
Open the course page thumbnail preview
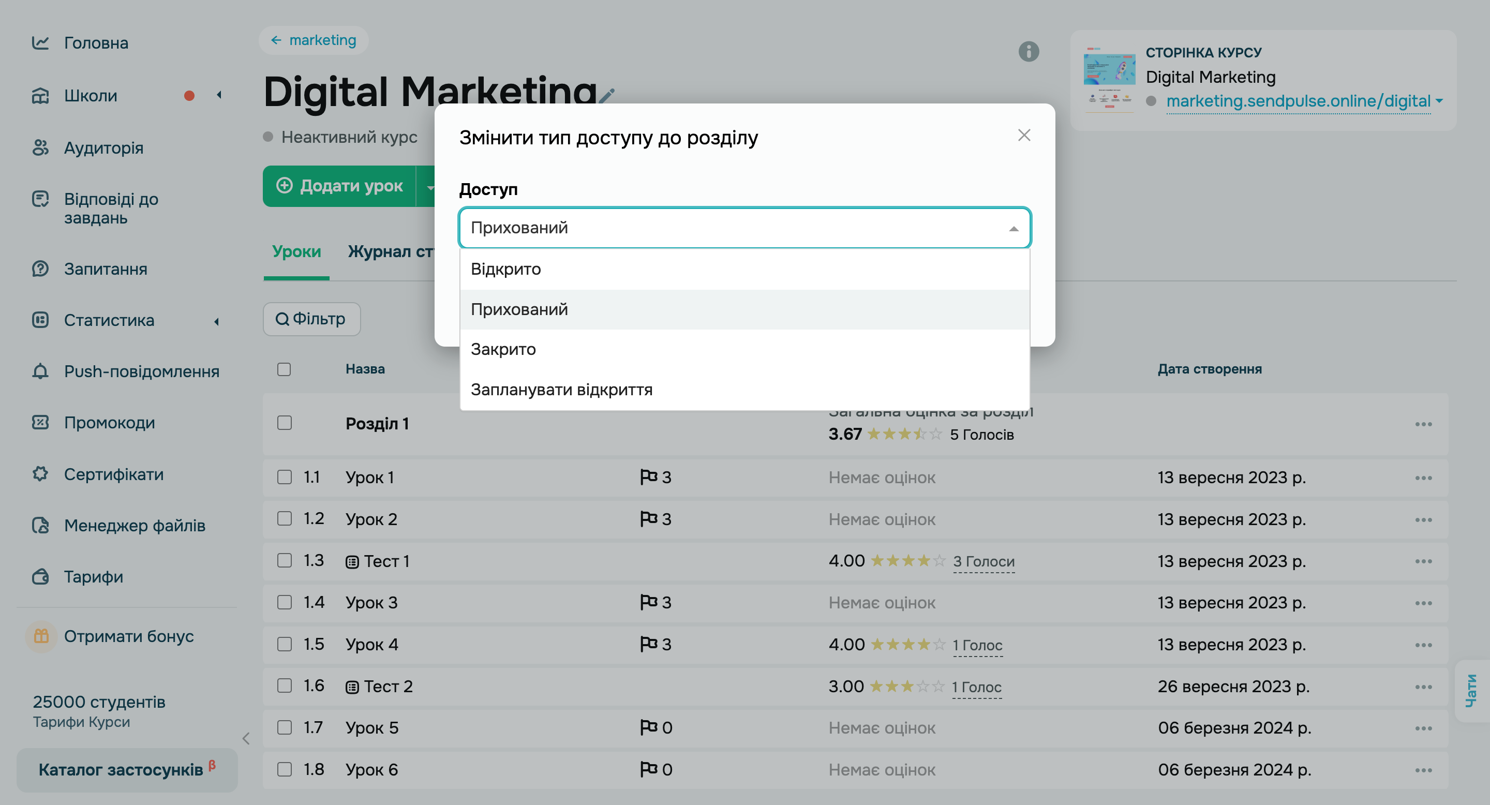coord(1109,79)
